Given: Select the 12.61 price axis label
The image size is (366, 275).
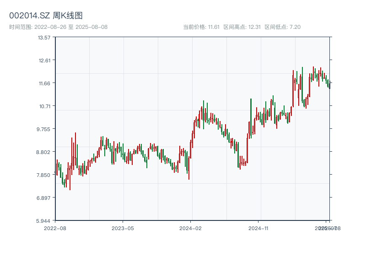Looking at the screenshot, I should (44, 60).
